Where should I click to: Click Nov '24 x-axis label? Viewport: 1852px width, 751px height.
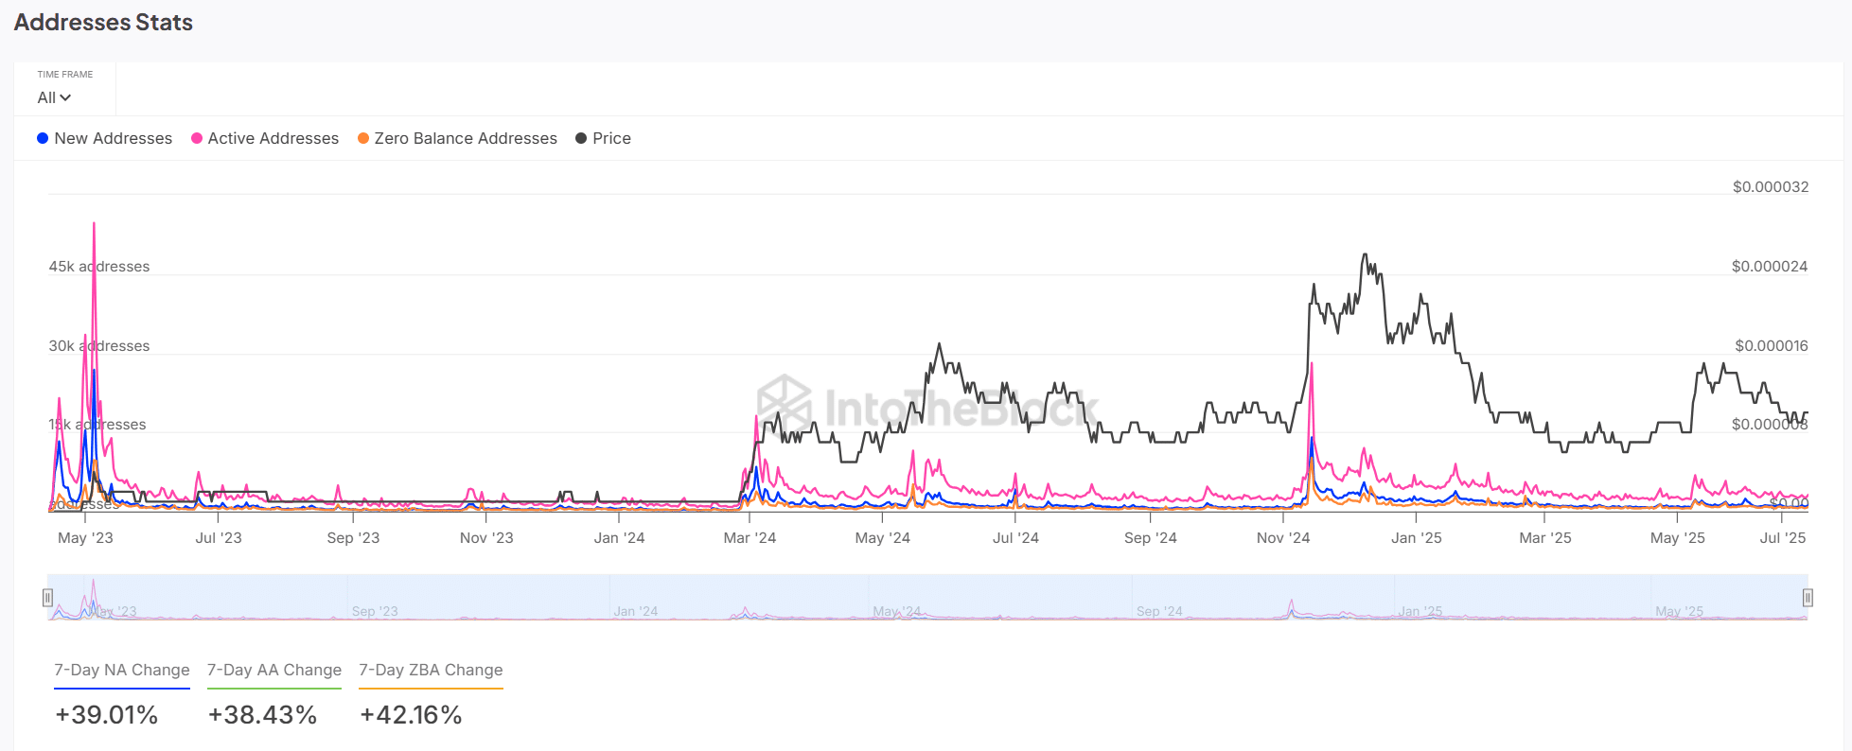point(1283,537)
